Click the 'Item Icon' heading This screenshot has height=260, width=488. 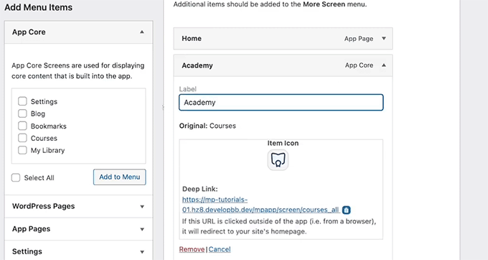[x=283, y=143]
